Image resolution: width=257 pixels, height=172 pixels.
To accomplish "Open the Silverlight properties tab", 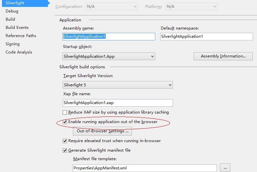I will coord(25,3).
